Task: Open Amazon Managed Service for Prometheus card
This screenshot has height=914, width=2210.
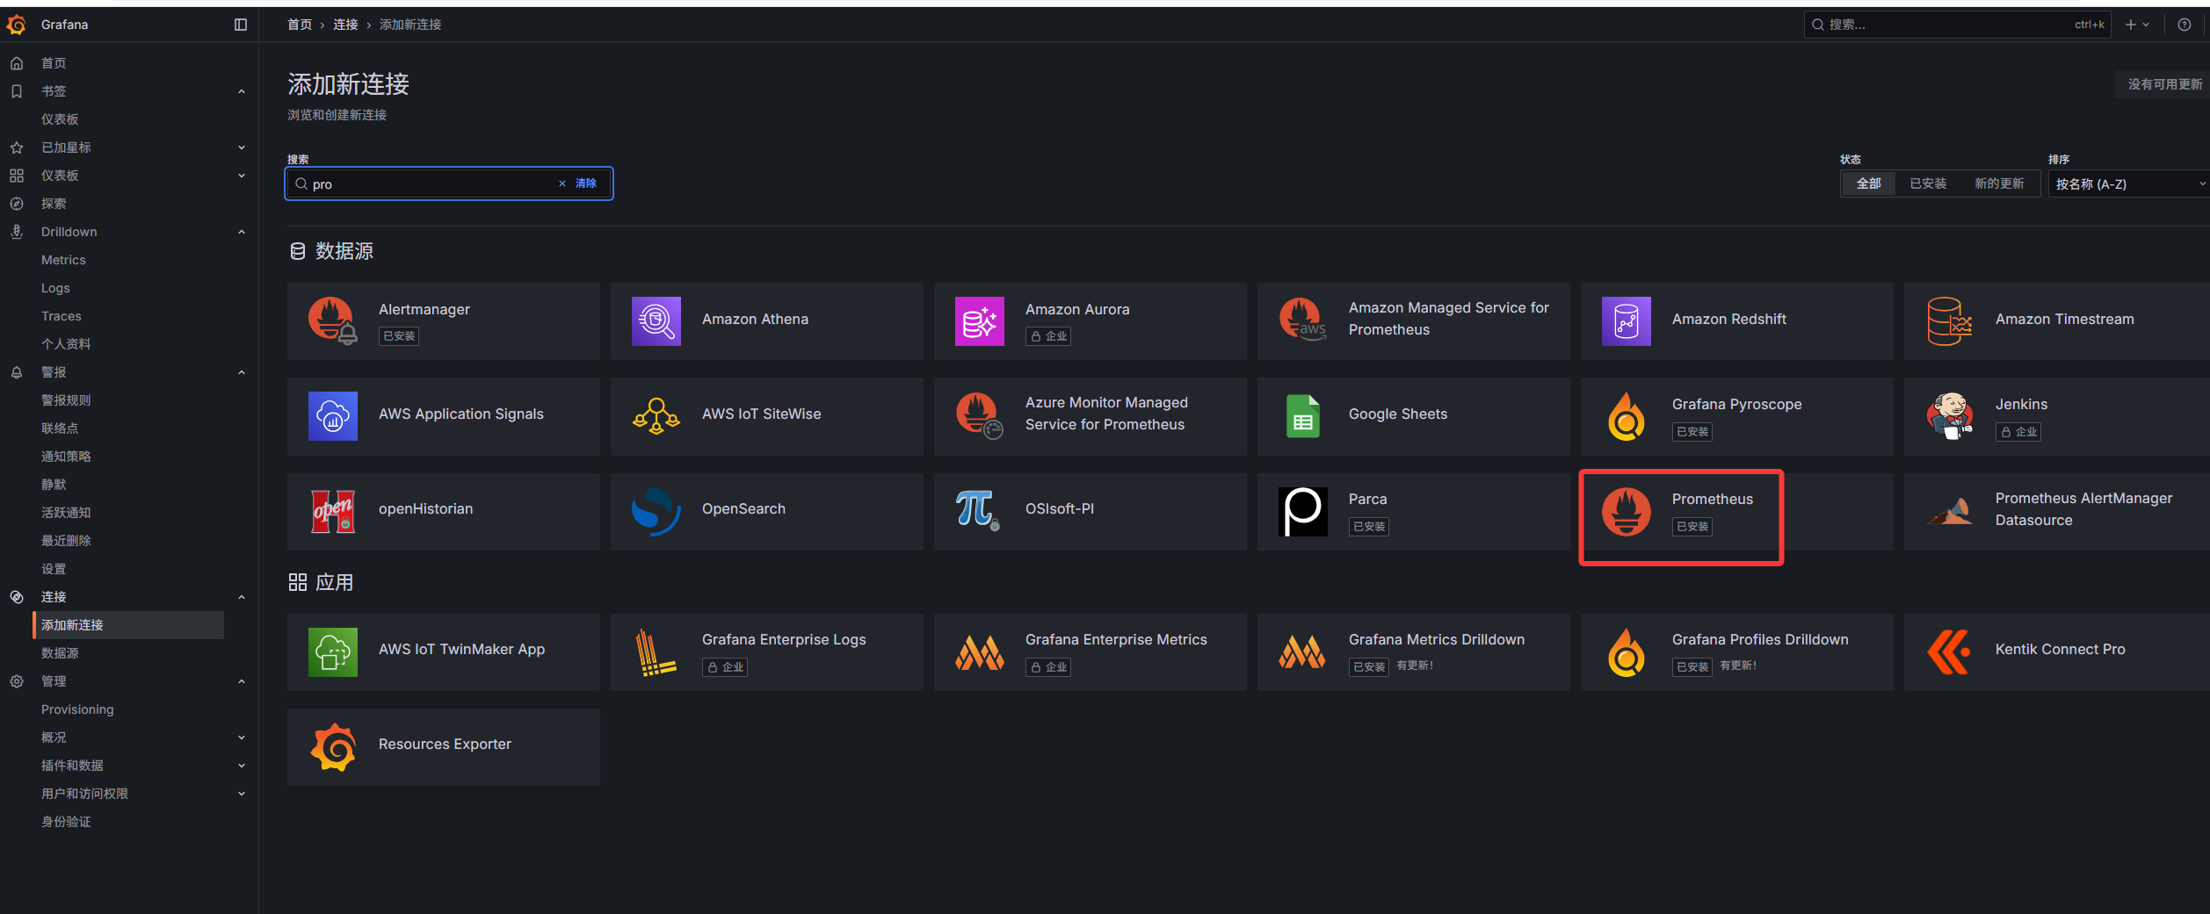Action: (1413, 320)
